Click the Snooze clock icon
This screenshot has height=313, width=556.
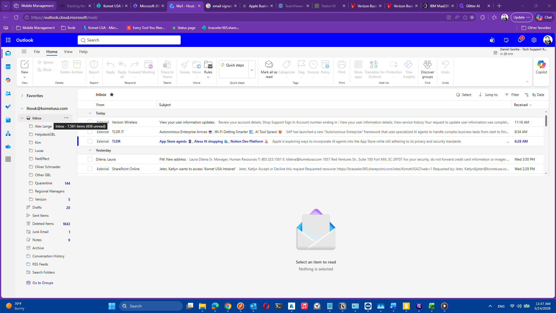[x=313, y=64]
